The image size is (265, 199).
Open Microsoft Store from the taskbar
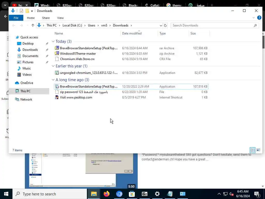click(132, 194)
